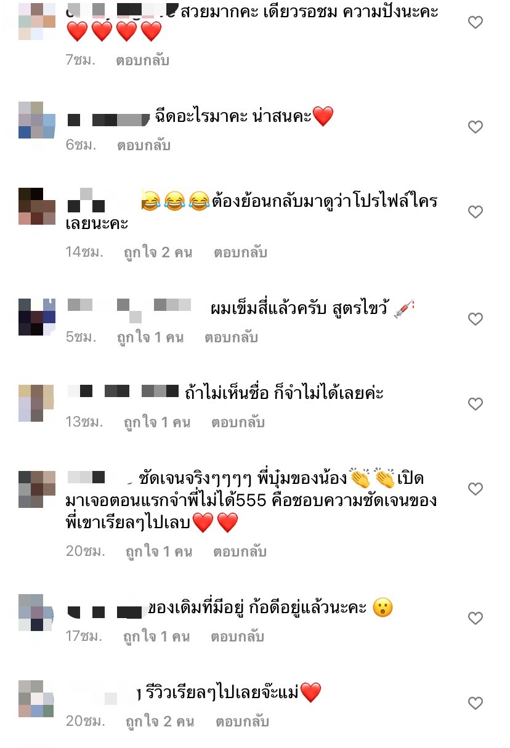
Task: Reply to the 14ชม. comment
Action: [x=240, y=252]
